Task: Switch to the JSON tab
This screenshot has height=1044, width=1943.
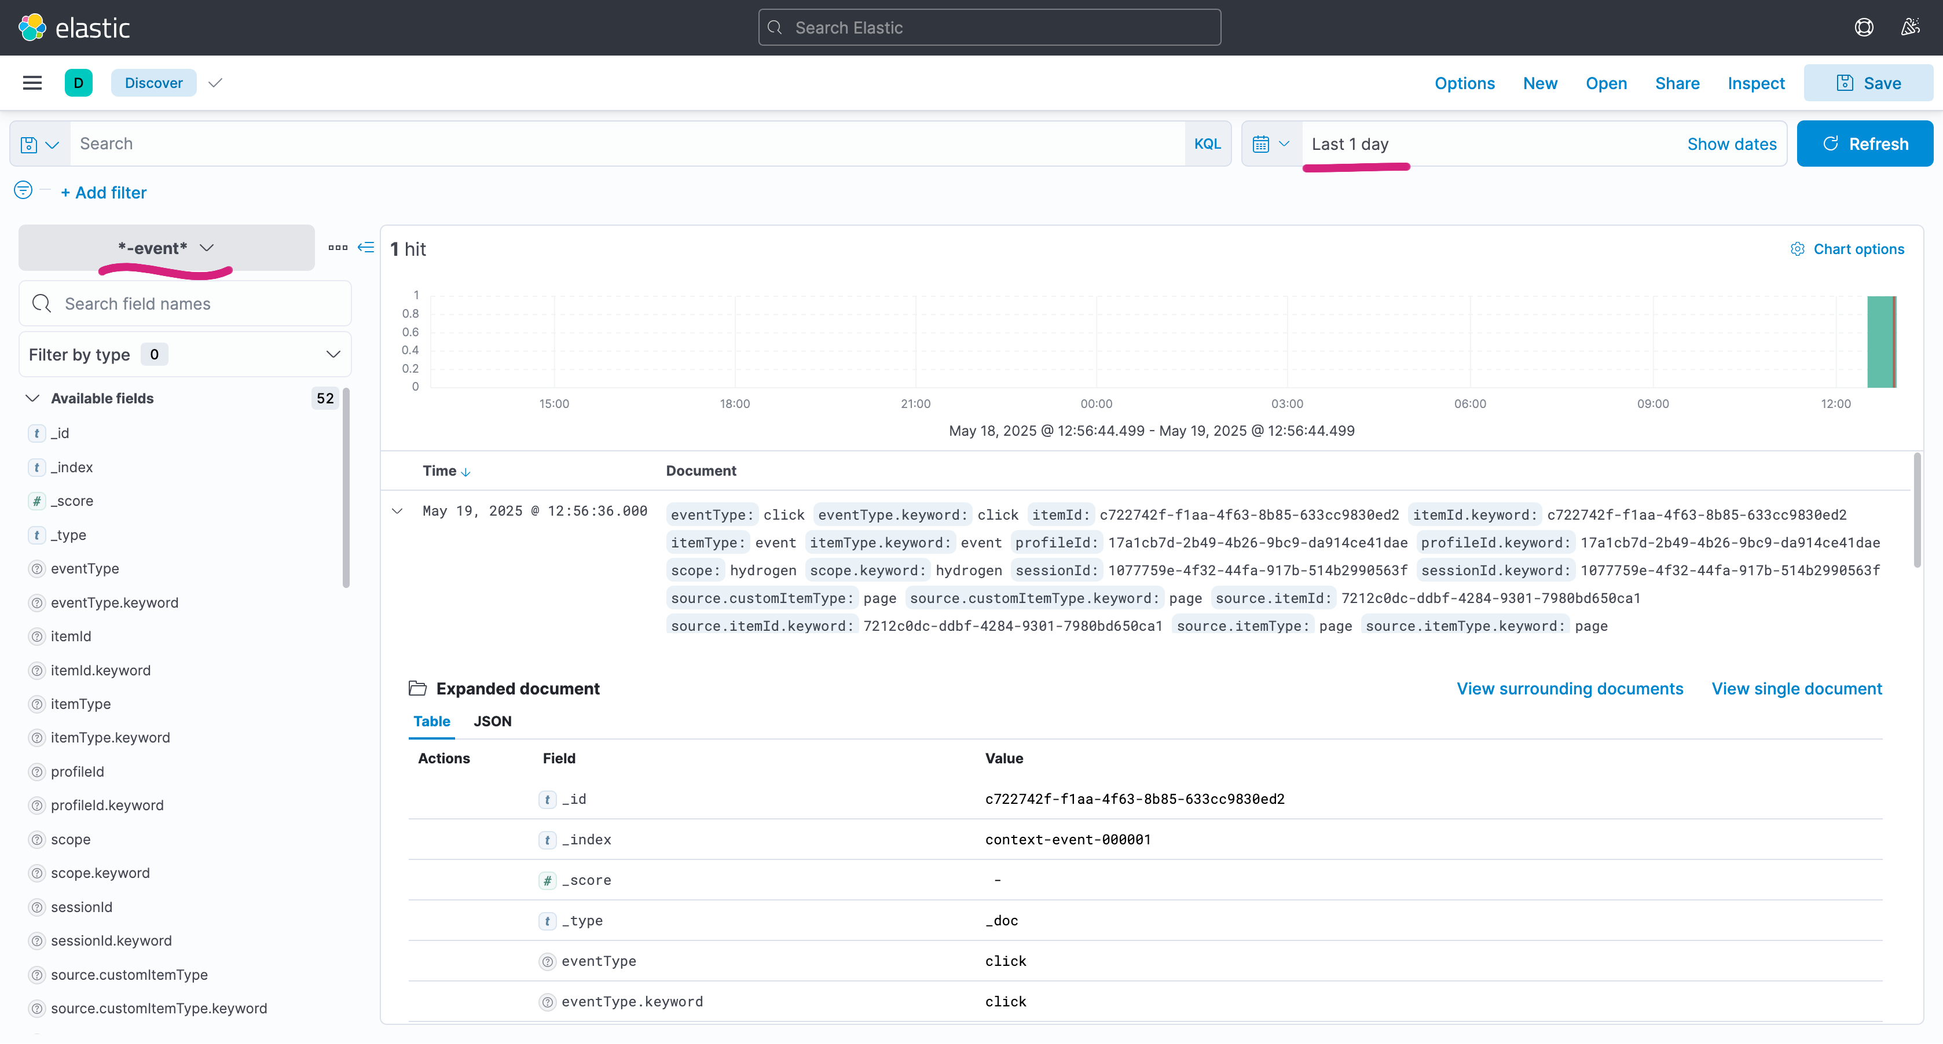Action: [492, 722]
